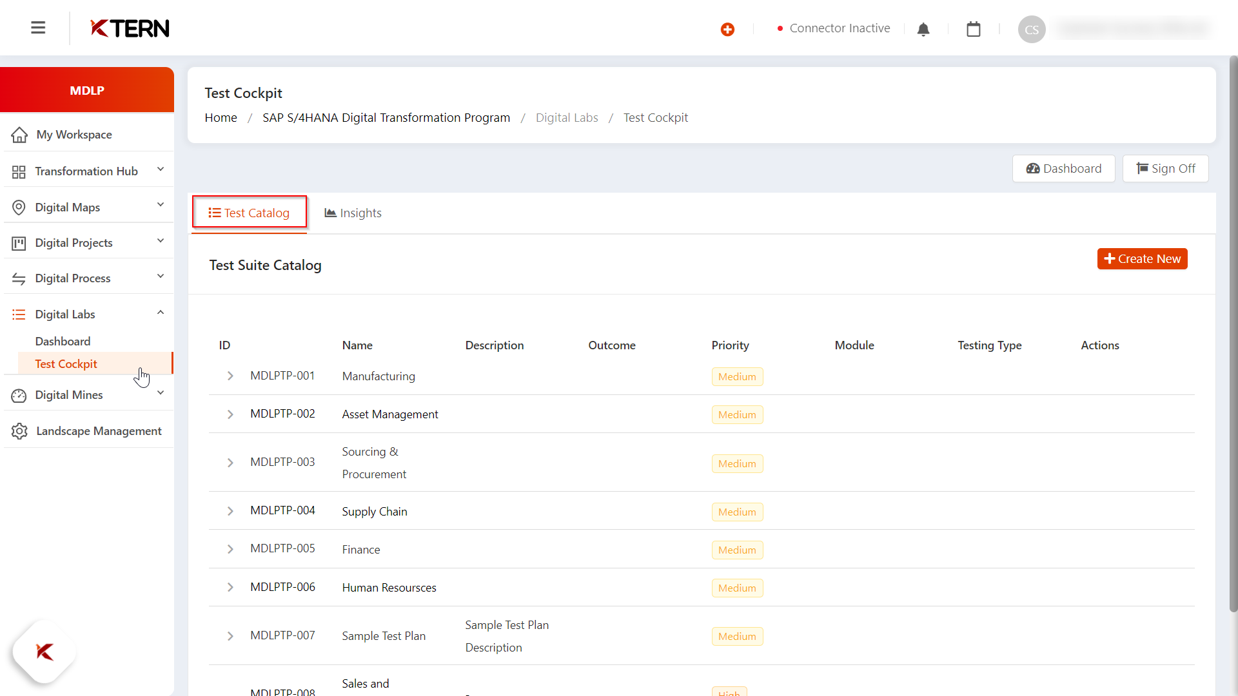
Task: Expand Transformation Hub menu chevron
Action: tap(161, 169)
